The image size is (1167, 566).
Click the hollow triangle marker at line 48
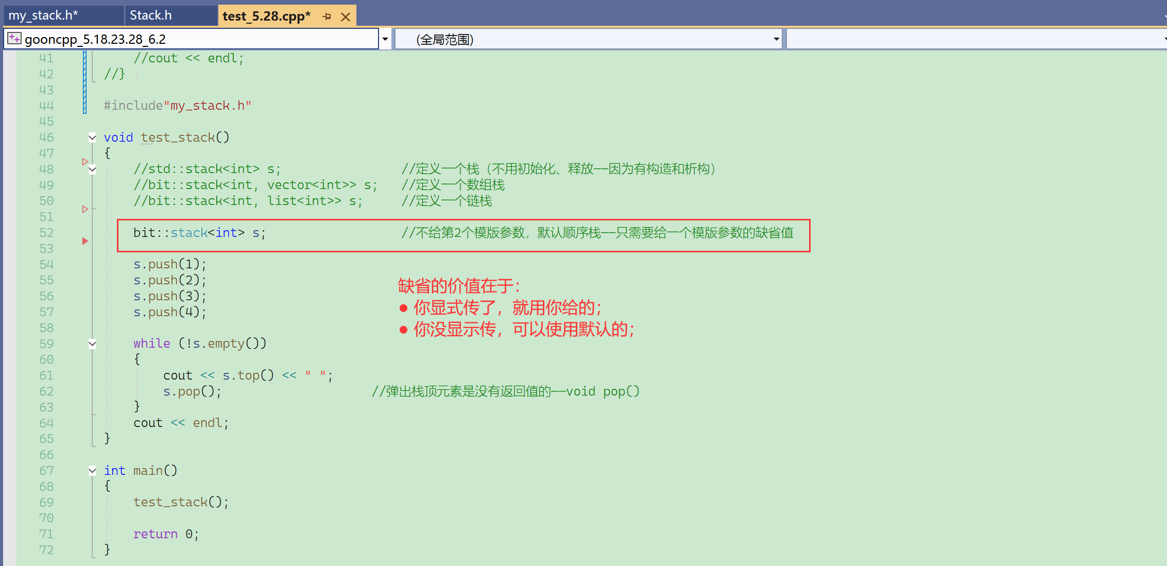(85, 162)
